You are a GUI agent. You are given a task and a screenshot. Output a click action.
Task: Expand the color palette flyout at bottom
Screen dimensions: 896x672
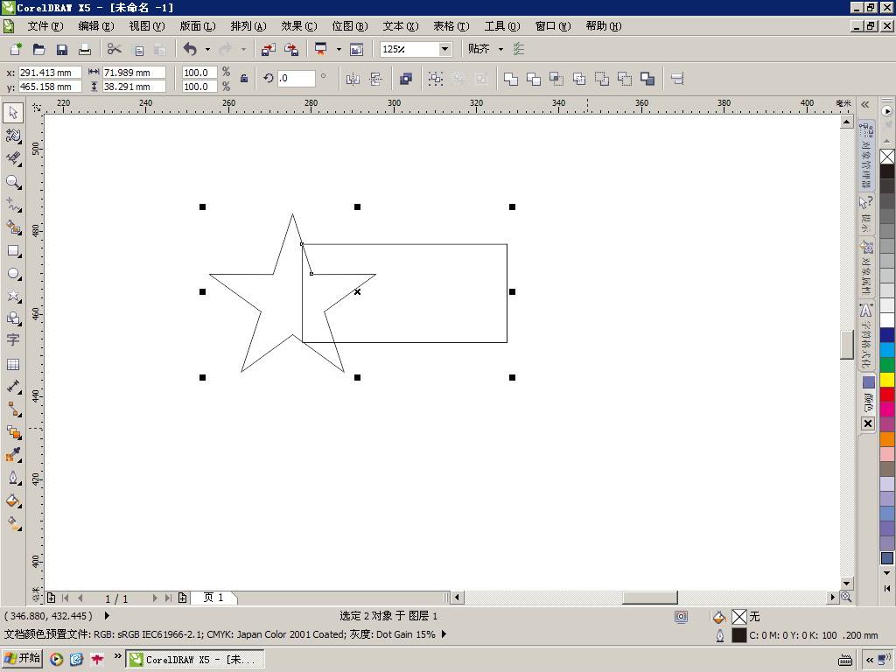(x=887, y=588)
